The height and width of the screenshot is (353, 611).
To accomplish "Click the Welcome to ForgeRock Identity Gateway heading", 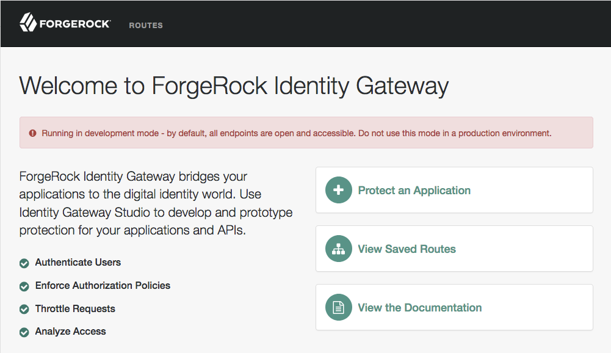I will 234,86.
